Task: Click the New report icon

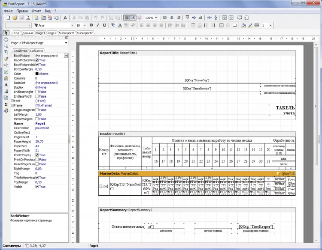Action: (8, 18)
